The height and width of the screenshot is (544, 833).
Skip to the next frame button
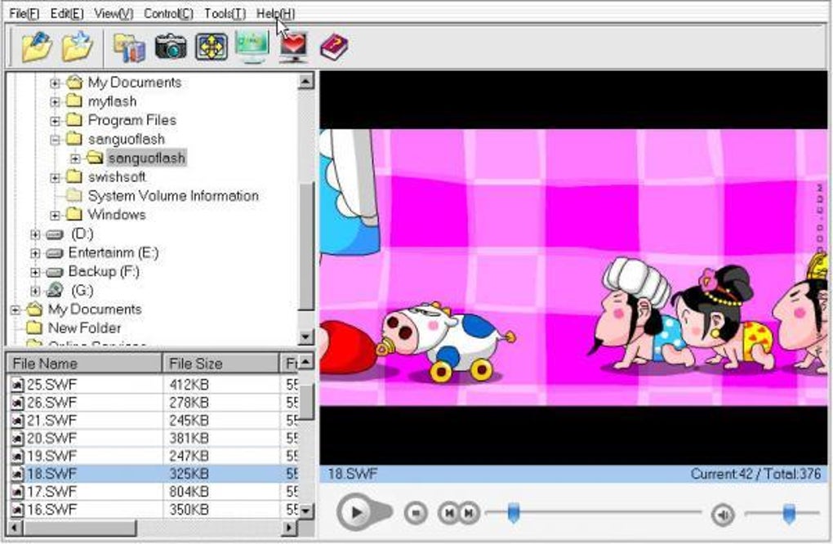click(469, 513)
